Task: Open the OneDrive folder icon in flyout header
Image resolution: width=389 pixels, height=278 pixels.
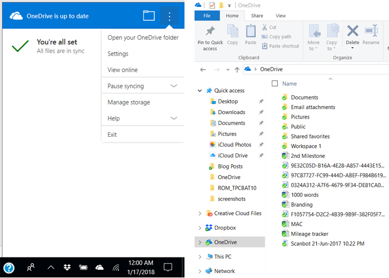Action: point(149,16)
